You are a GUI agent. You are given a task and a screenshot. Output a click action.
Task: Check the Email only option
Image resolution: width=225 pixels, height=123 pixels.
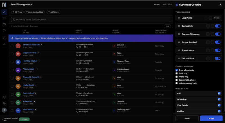tap(177, 73)
